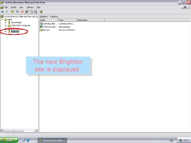Select the Sites tree item
Screen dimensions: 191x143
point(10,19)
